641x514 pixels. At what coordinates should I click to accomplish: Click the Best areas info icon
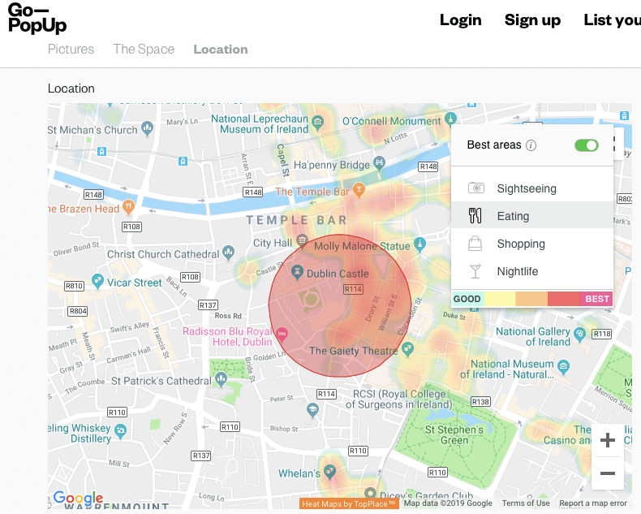coord(531,145)
